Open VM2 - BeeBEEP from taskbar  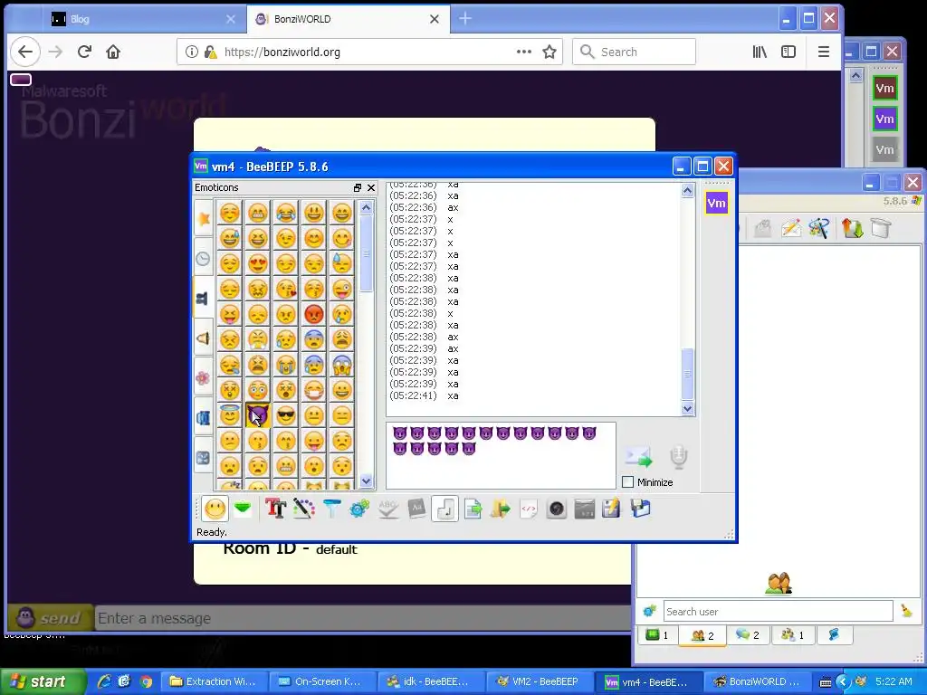pos(540,681)
